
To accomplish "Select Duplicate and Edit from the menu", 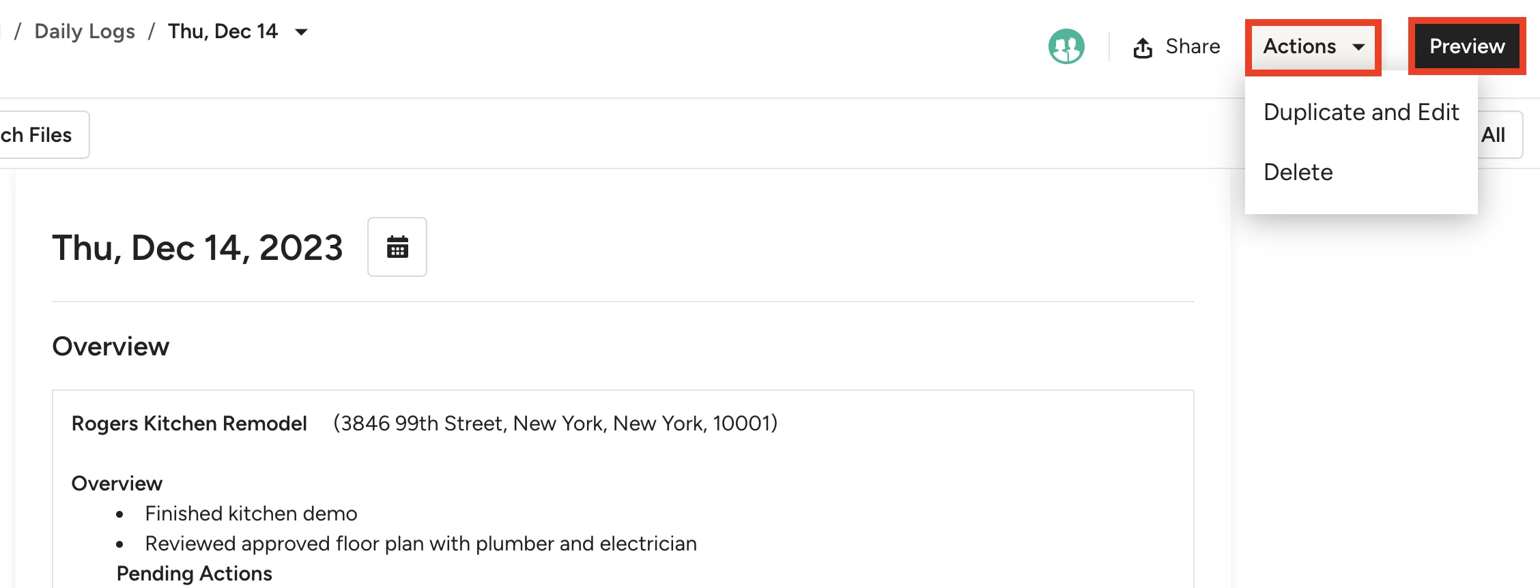I will pos(1362,112).
